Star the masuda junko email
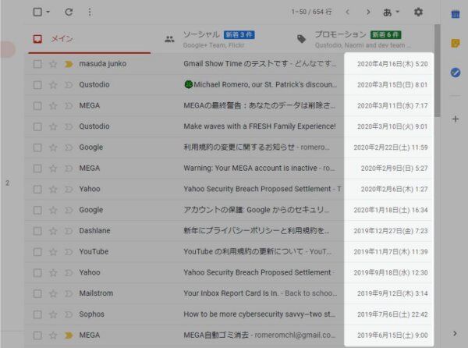 tap(53, 64)
